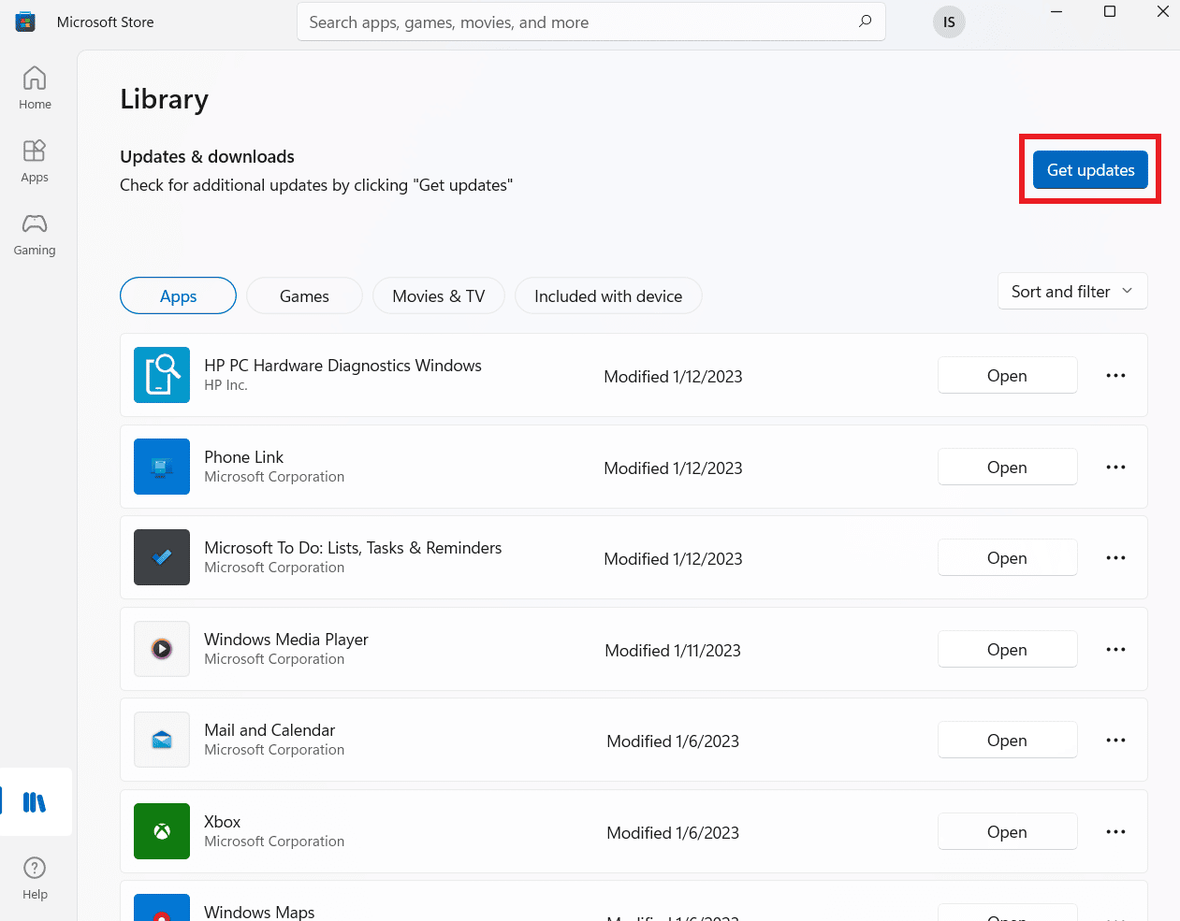Open Home from the sidebar
Image resolution: width=1180 pixels, height=921 pixels.
[x=35, y=87]
